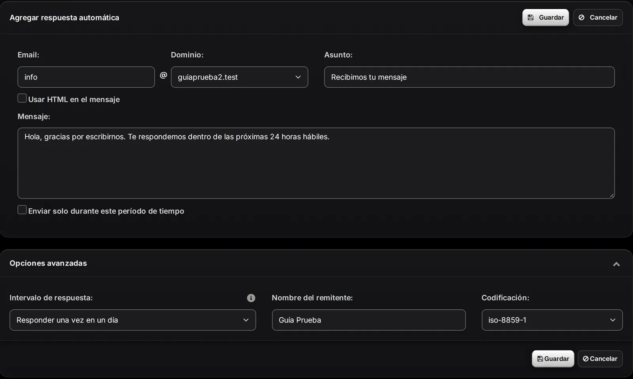Enable Enviar solo durante este período checkbox
This screenshot has height=379, width=633.
pos(22,210)
